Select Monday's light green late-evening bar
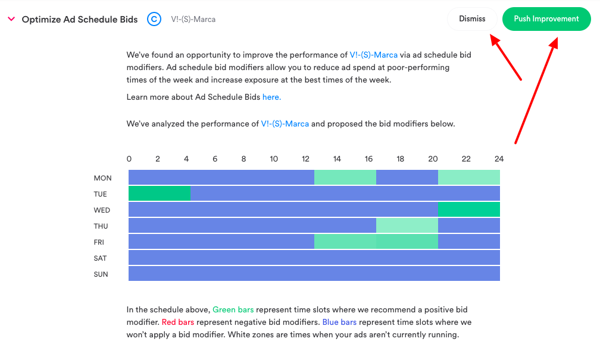This screenshot has height=348, width=600. tap(469, 178)
